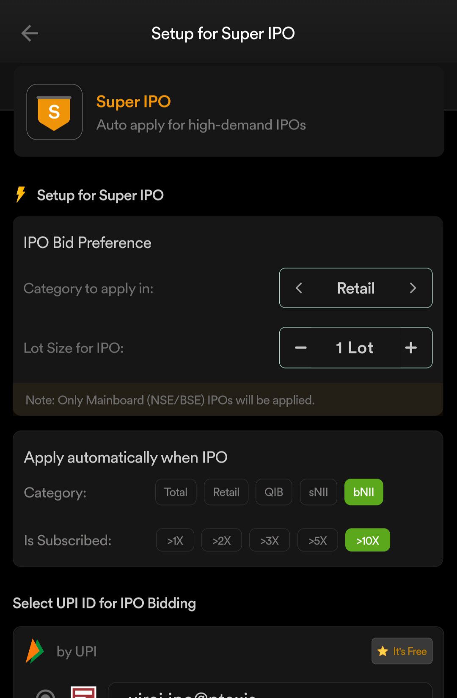Viewport: 457px width, 698px height.
Task: Decrease lot size with minus button
Action: tap(301, 348)
